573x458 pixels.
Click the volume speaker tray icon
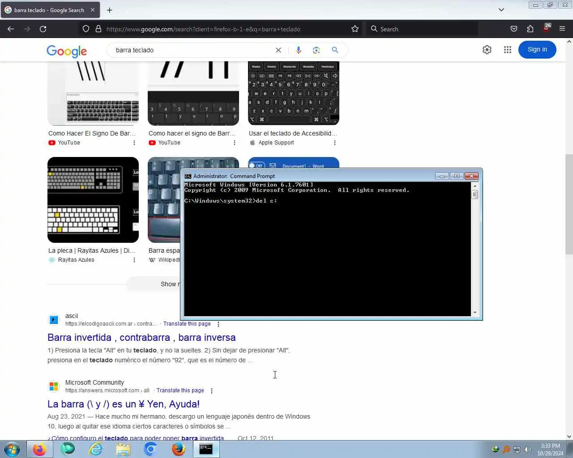click(x=528, y=450)
